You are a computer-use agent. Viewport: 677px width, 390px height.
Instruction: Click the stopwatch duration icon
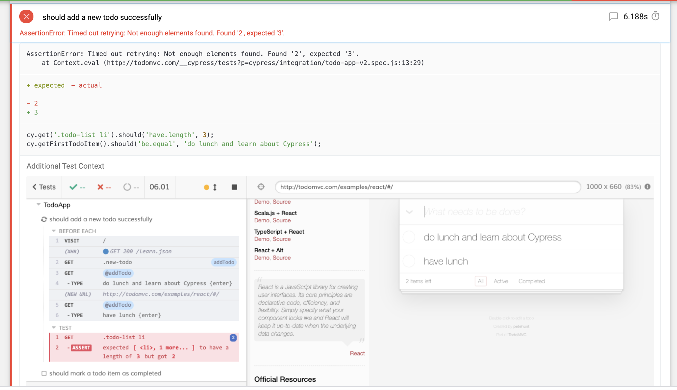655,16
